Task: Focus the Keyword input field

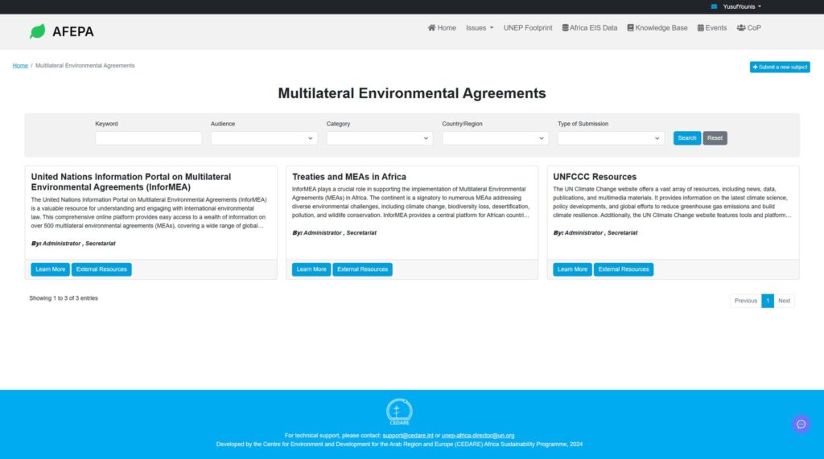Action: pos(148,138)
